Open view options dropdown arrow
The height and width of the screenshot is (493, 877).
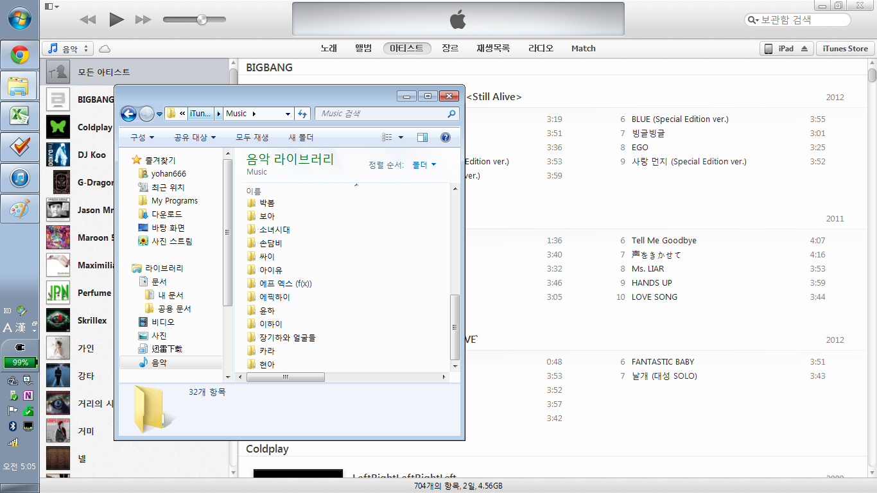tap(401, 137)
